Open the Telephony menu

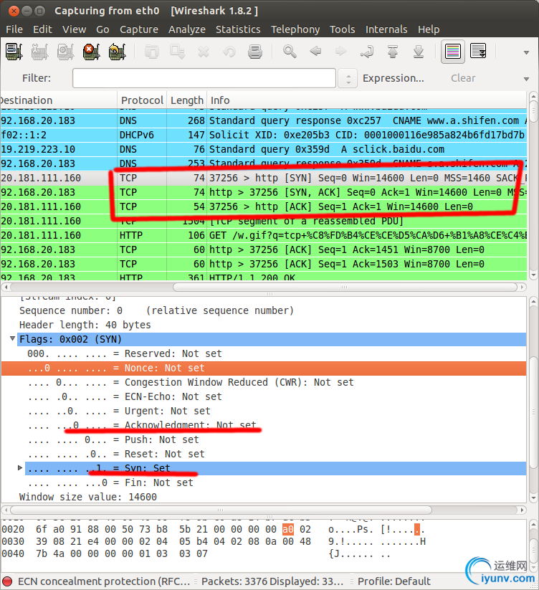295,29
